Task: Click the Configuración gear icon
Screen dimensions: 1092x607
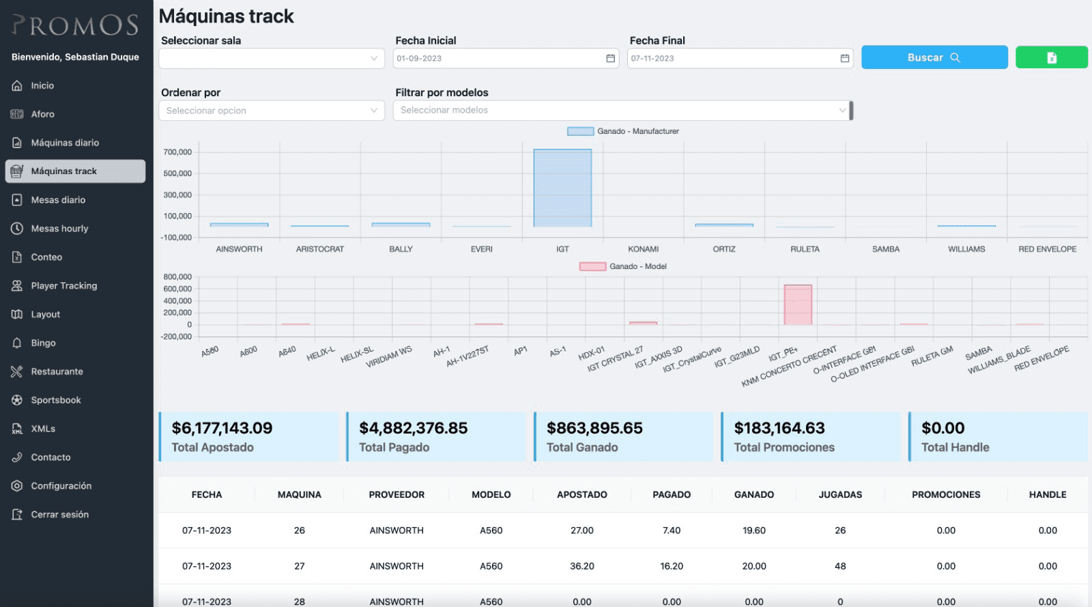Action: pos(17,486)
